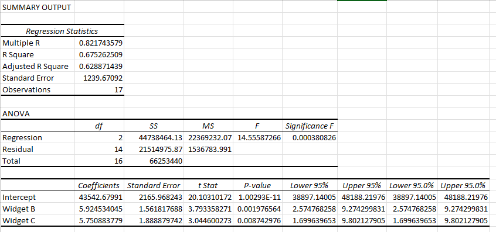
Task: Select the SS column header
Action: (x=154, y=126)
